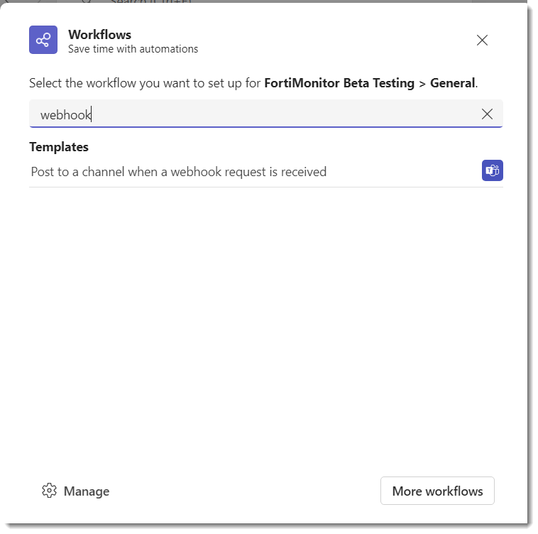Screen dimensions: 538x534
Task: Open More workflows
Action: pos(437,491)
